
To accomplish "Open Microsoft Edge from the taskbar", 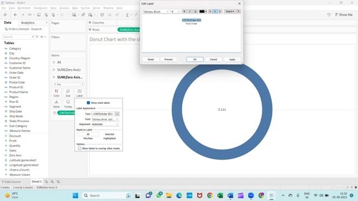I will (179, 195).
